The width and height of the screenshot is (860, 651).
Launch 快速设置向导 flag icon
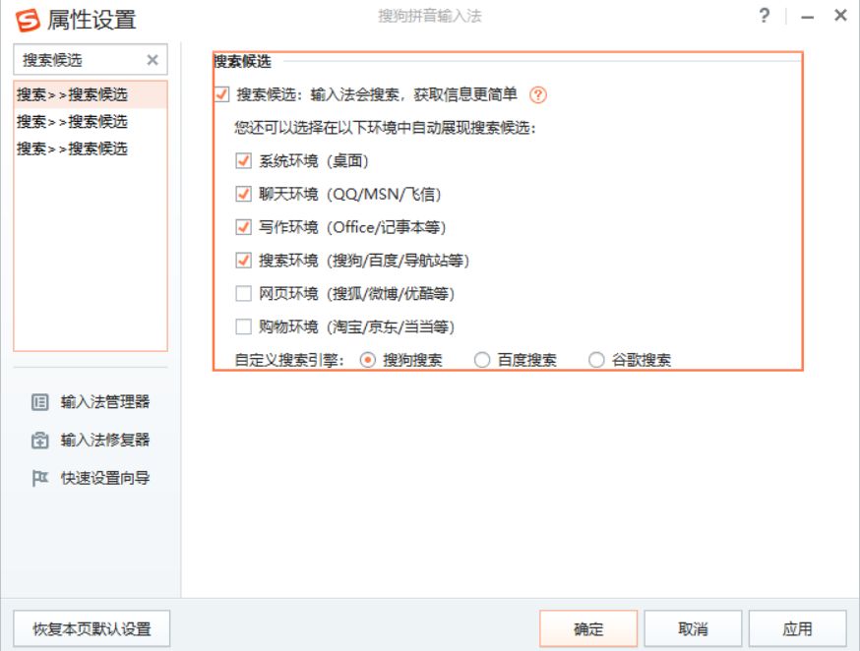click(40, 478)
